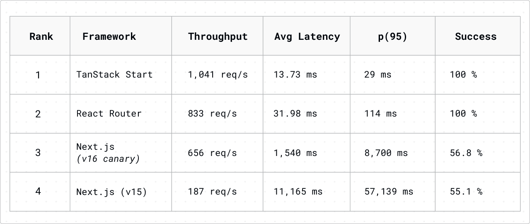This screenshot has height=224, width=530.
Task: Click the Success column header
Action: [475, 37]
